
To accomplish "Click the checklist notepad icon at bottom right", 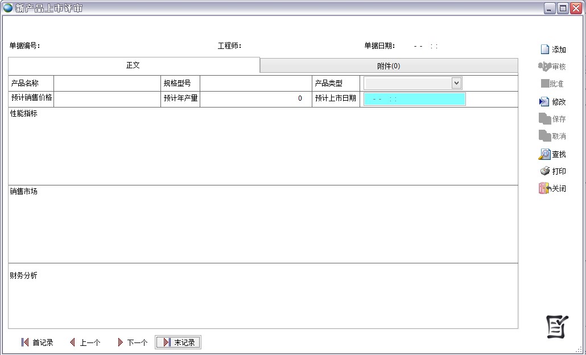I will (557, 326).
